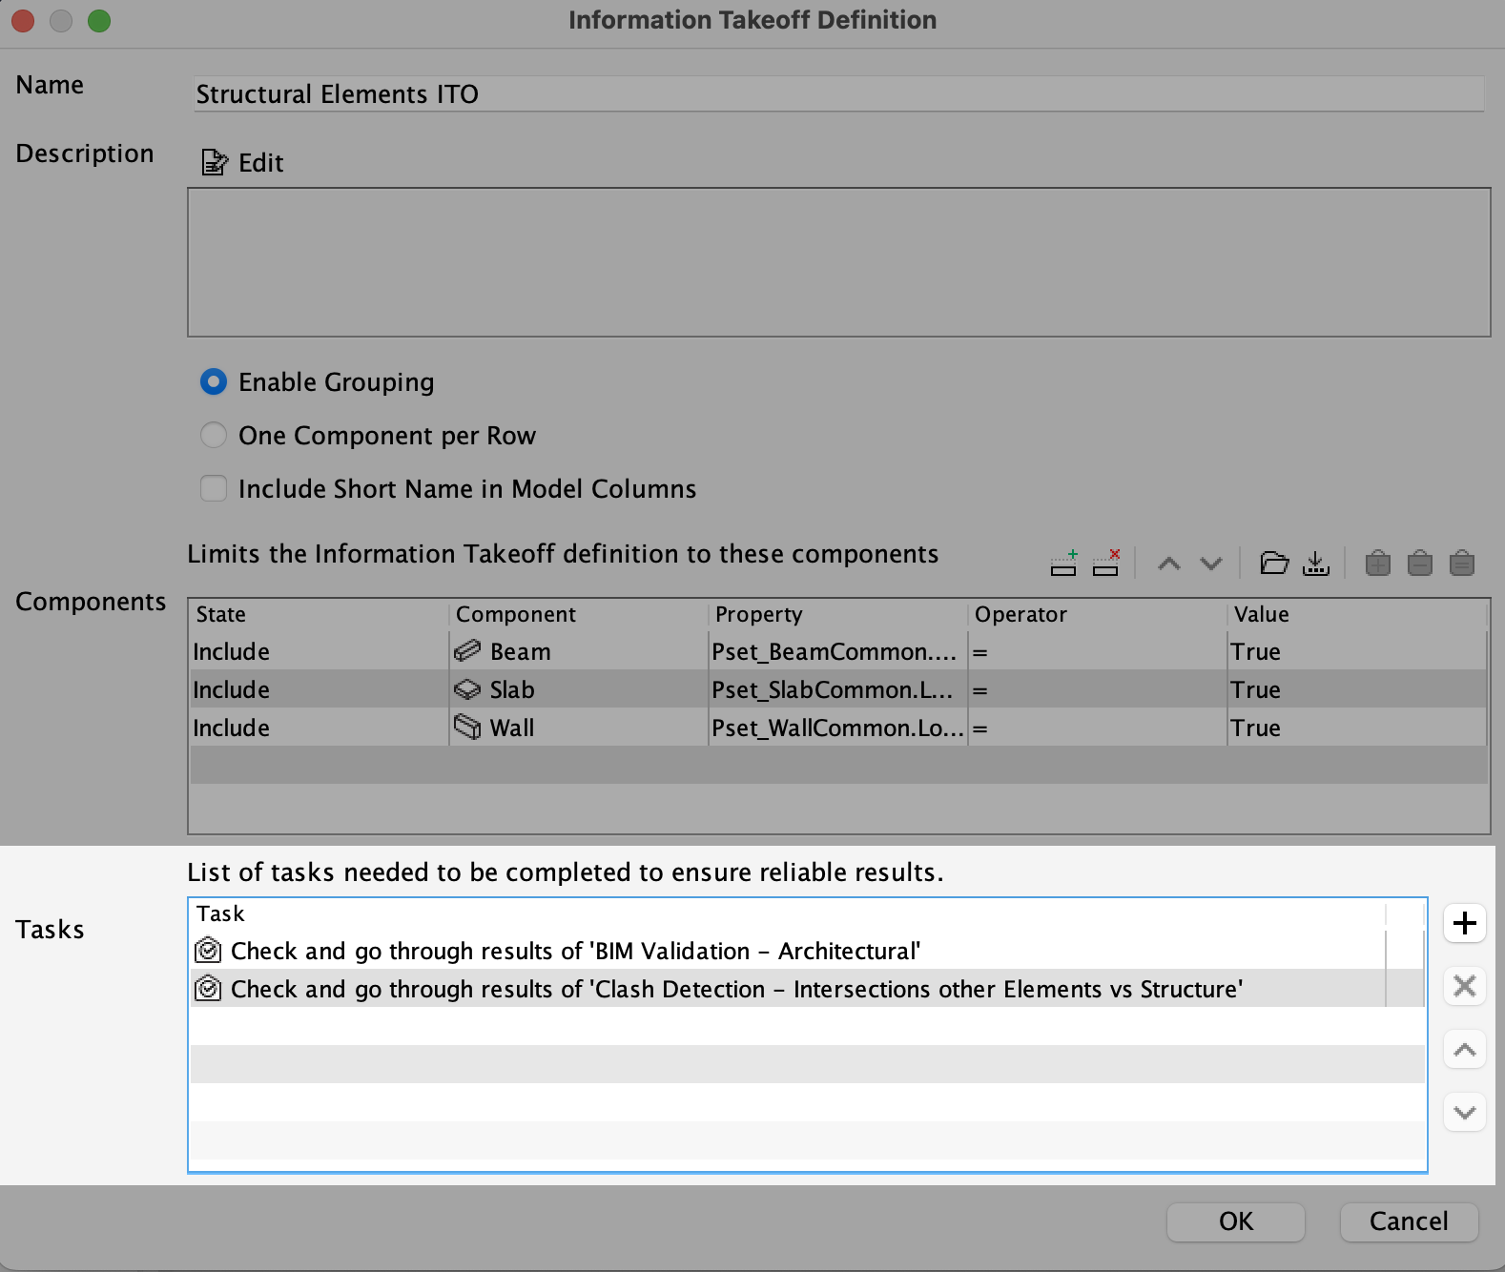
Task: Open operator cell for Beam row
Action: [x=1098, y=651]
